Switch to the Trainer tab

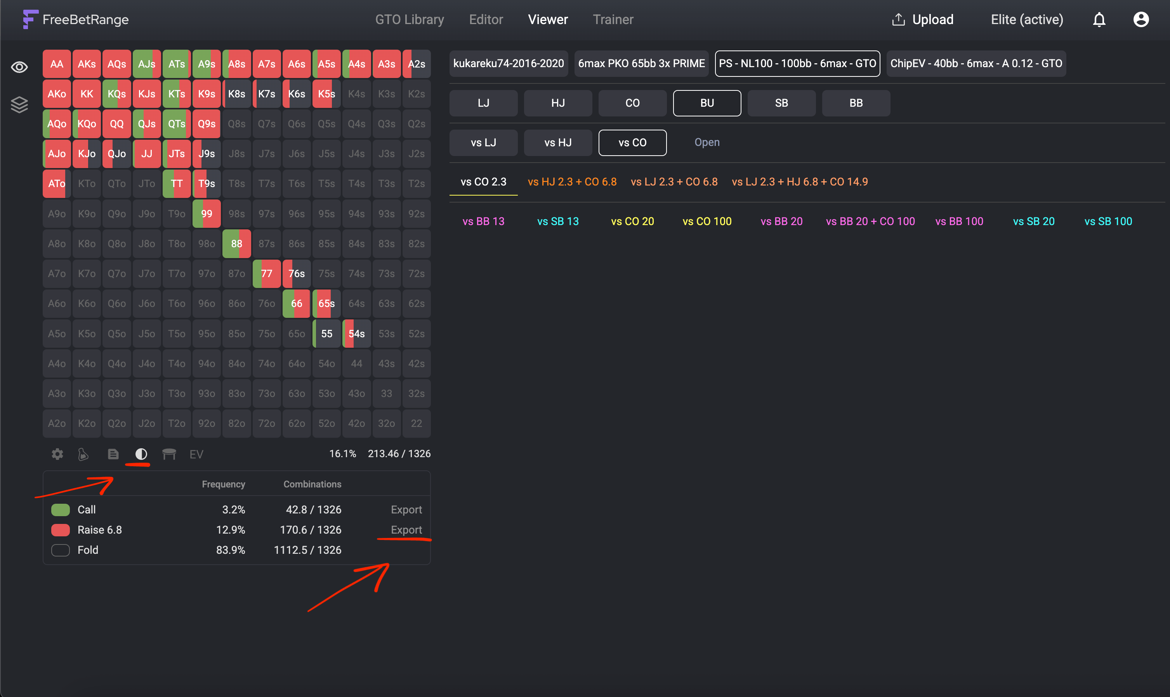tap(613, 19)
